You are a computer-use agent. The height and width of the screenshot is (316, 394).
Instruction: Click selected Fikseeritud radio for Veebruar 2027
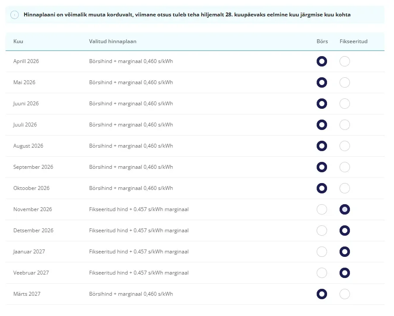click(x=344, y=272)
